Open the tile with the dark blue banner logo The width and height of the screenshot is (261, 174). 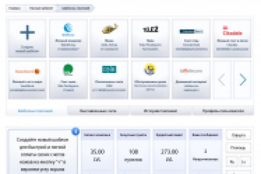[191, 38]
